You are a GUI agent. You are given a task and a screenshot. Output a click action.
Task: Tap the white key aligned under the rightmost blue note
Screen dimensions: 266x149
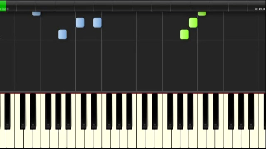coord(97,139)
